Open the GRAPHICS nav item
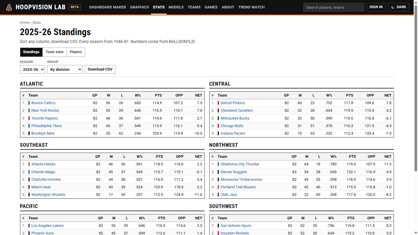 pyautogui.click(x=139, y=7)
